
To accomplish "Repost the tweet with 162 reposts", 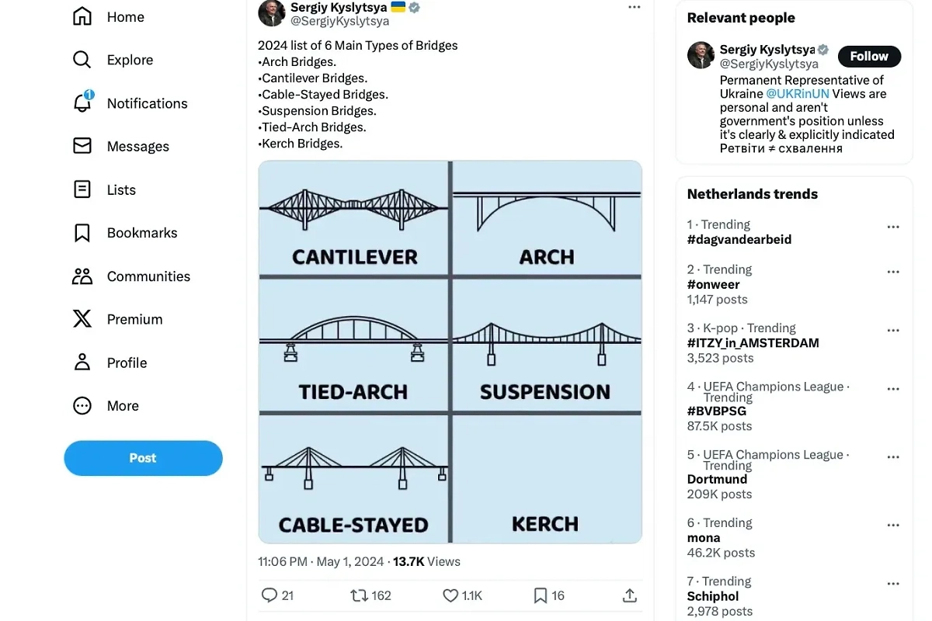I will (x=359, y=595).
